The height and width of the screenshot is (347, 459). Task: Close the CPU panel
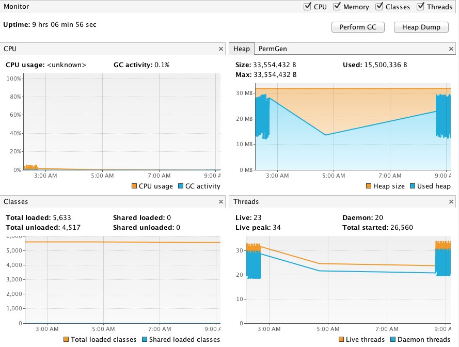221,49
